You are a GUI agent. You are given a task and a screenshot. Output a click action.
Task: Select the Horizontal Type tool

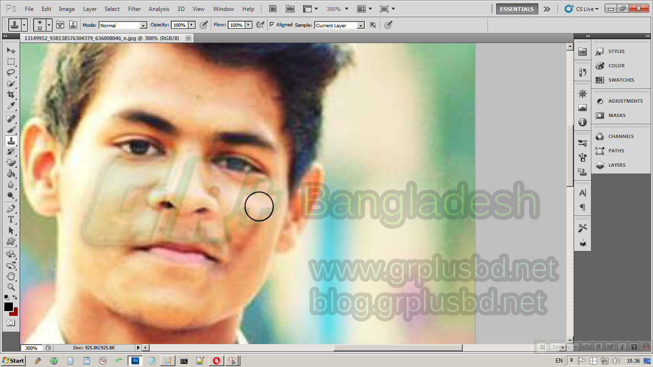[x=11, y=219]
